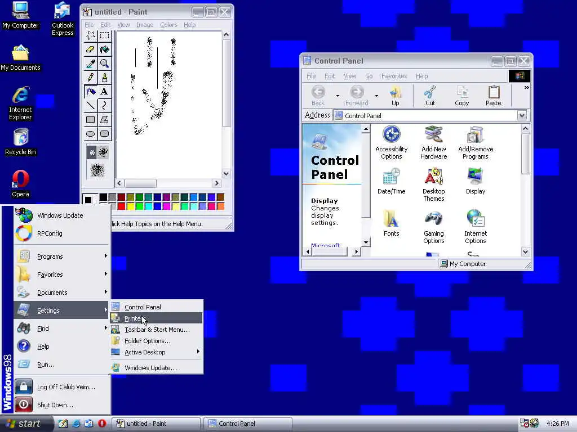Screen dimensions: 577x432
Task: Expand the Favorites submenu in Start menu
Action: [x=62, y=274]
